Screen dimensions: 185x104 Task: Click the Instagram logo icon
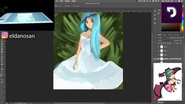click(x=5, y=35)
